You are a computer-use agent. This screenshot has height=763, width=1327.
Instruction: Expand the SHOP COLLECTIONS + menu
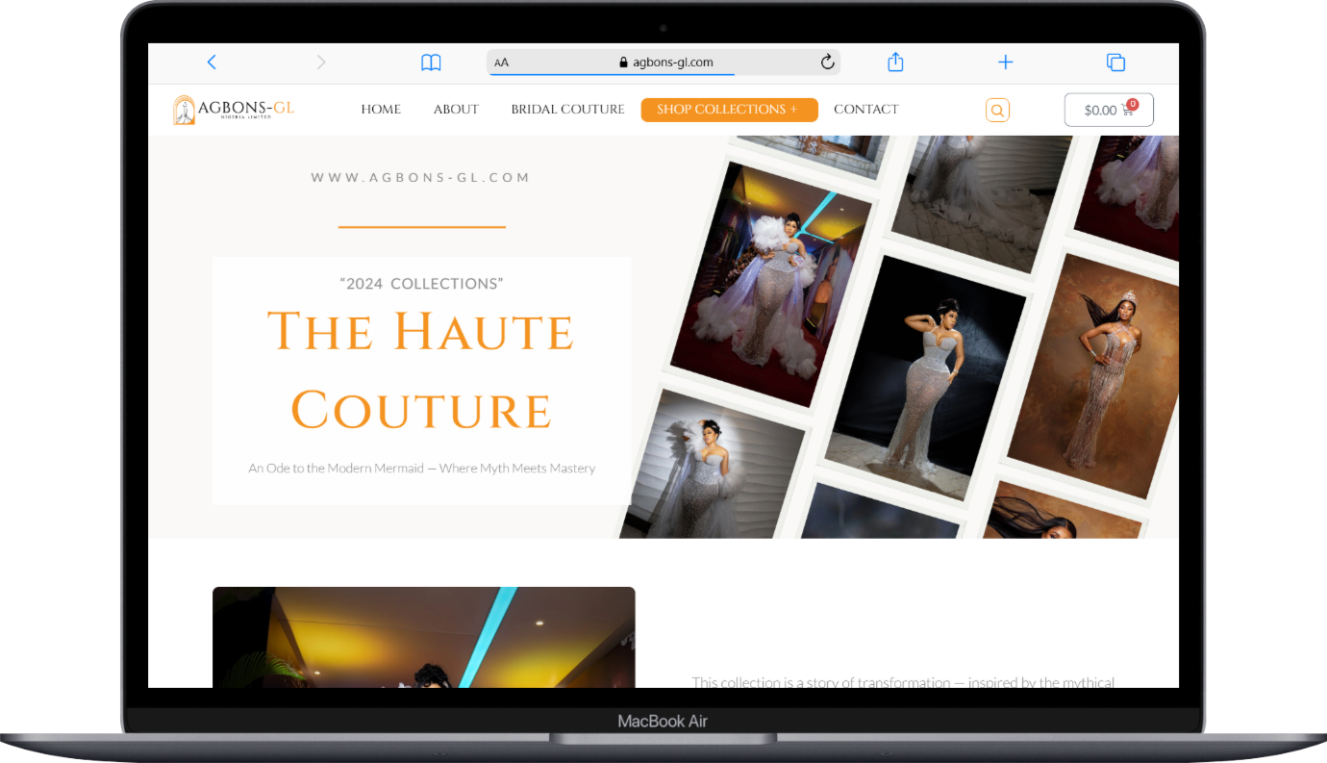point(730,110)
